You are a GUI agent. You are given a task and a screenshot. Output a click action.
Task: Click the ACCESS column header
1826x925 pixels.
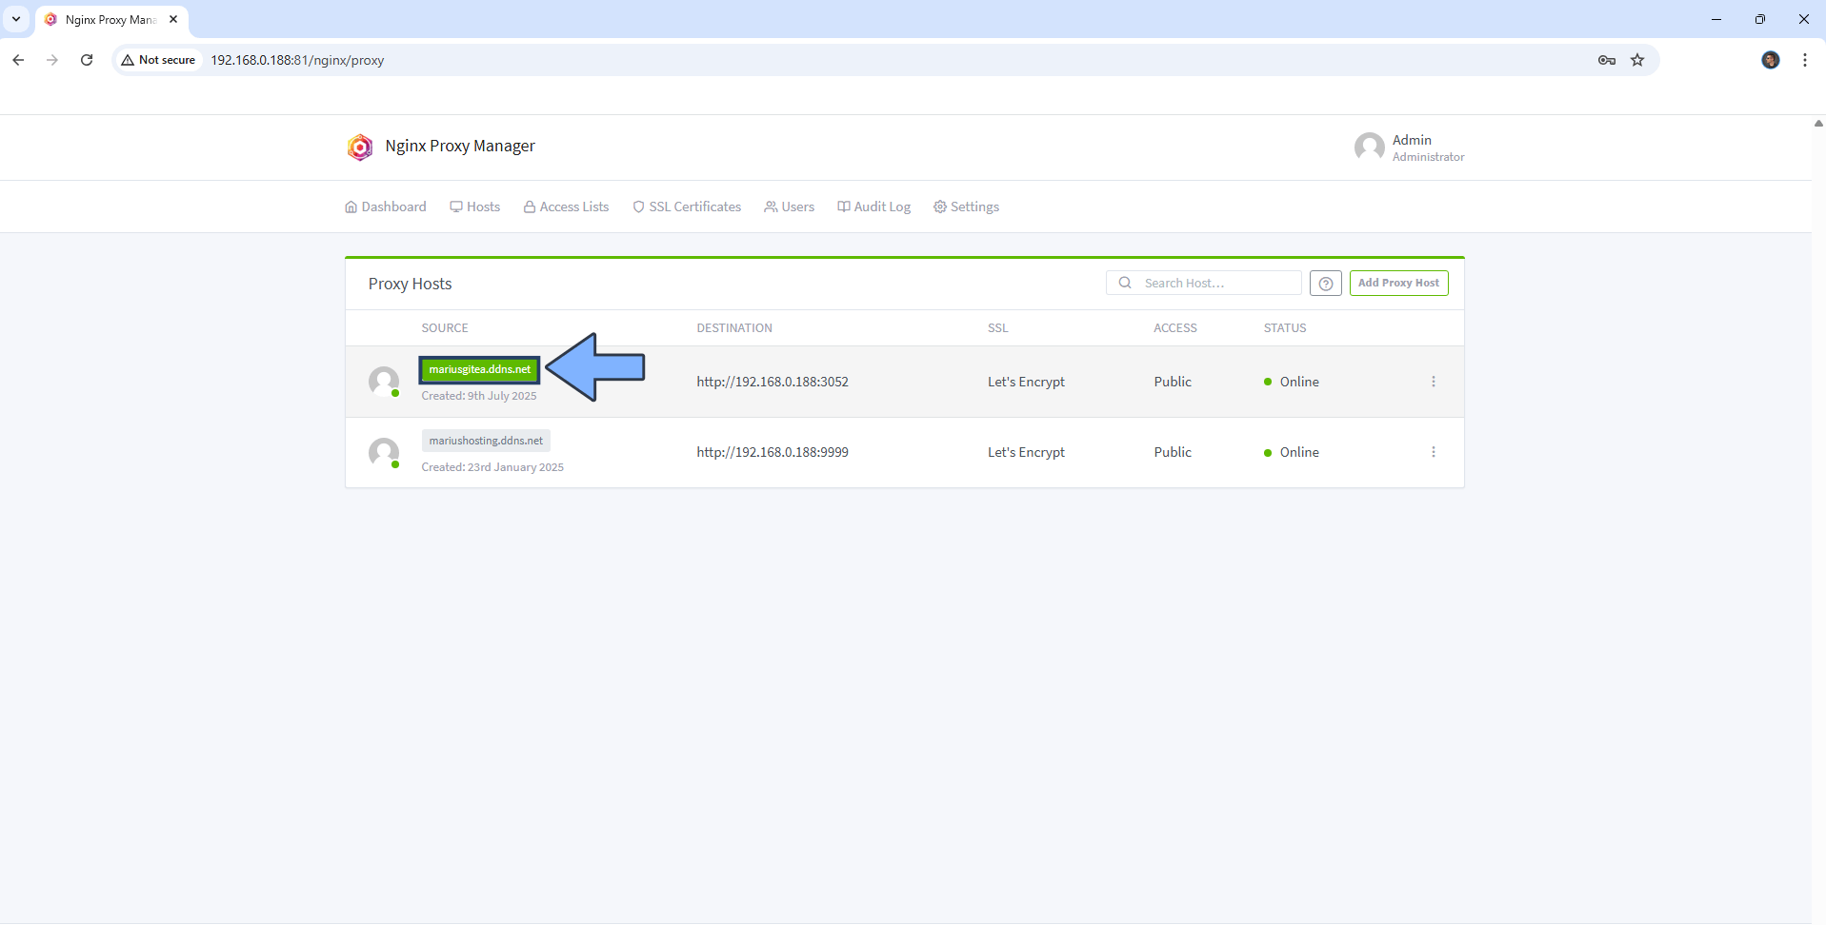[x=1175, y=328]
